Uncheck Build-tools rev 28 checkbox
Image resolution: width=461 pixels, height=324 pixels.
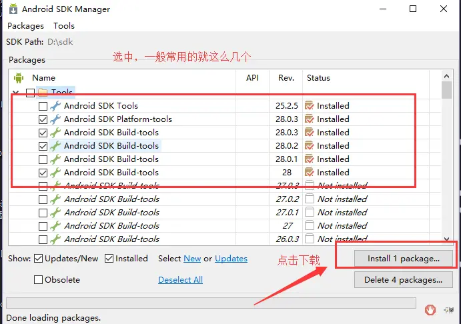(x=43, y=173)
